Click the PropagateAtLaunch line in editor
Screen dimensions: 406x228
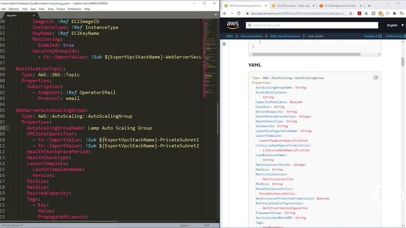coord(63,217)
